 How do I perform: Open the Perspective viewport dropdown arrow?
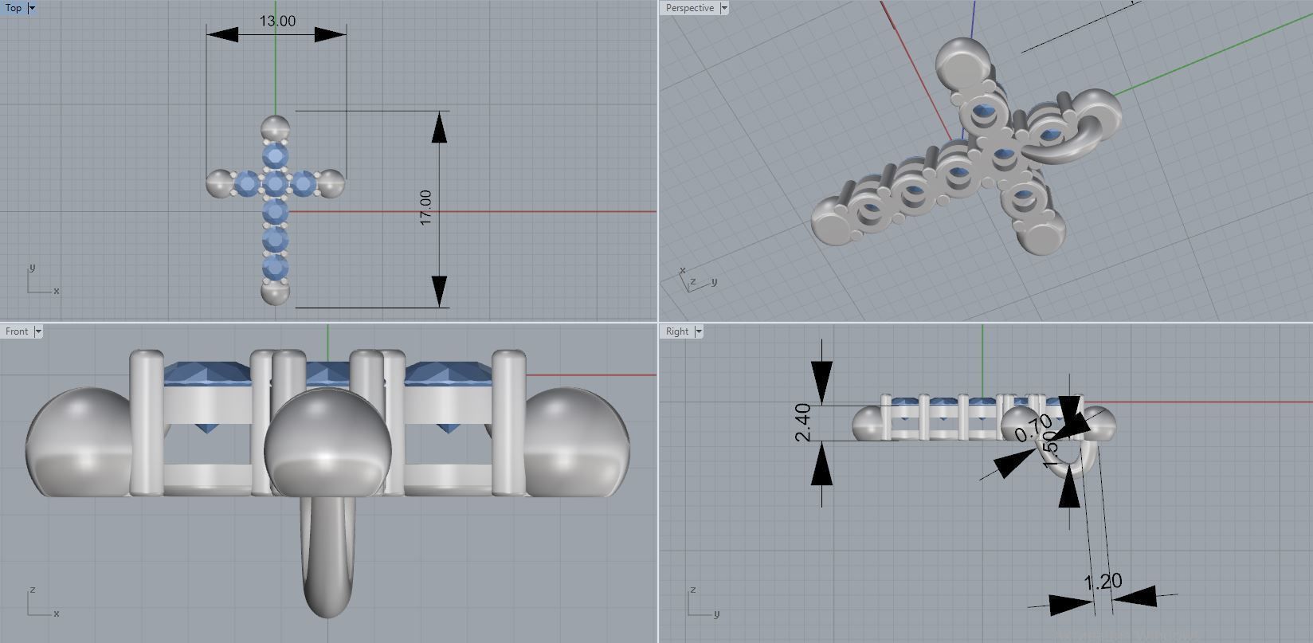(723, 8)
